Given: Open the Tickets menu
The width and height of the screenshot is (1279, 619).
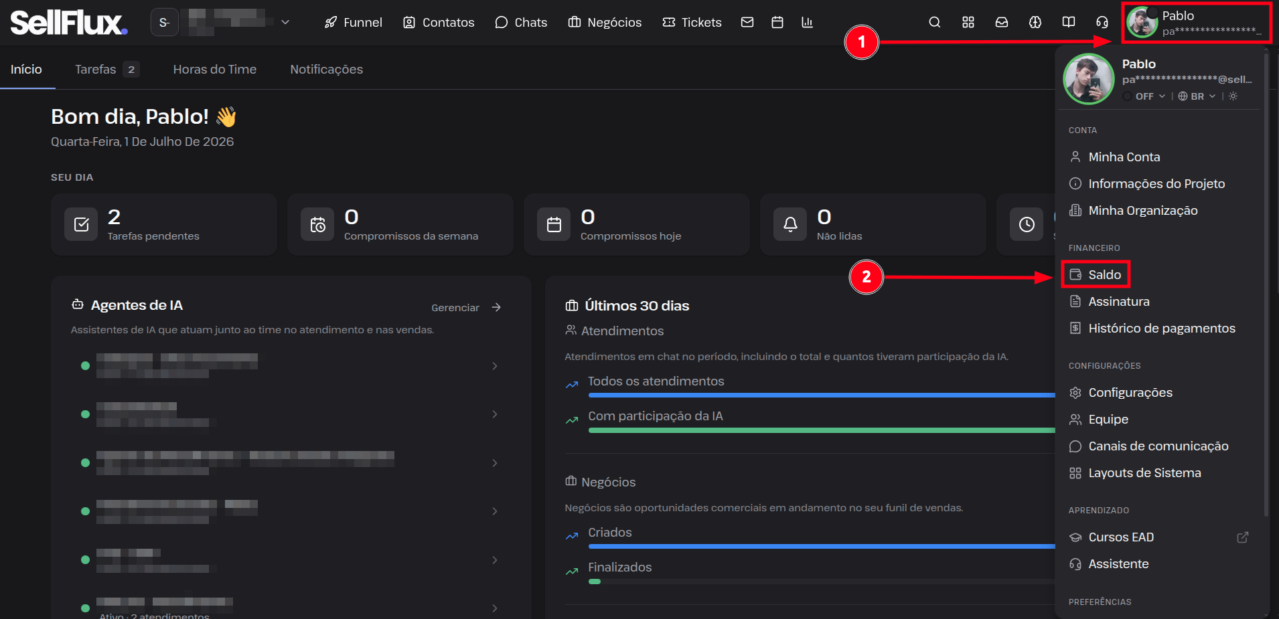Looking at the screenshot, I should tap(692, 23).
